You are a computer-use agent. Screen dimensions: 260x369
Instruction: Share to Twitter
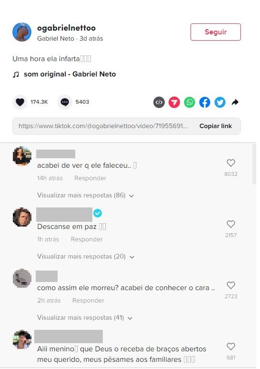tap(220, 102)
